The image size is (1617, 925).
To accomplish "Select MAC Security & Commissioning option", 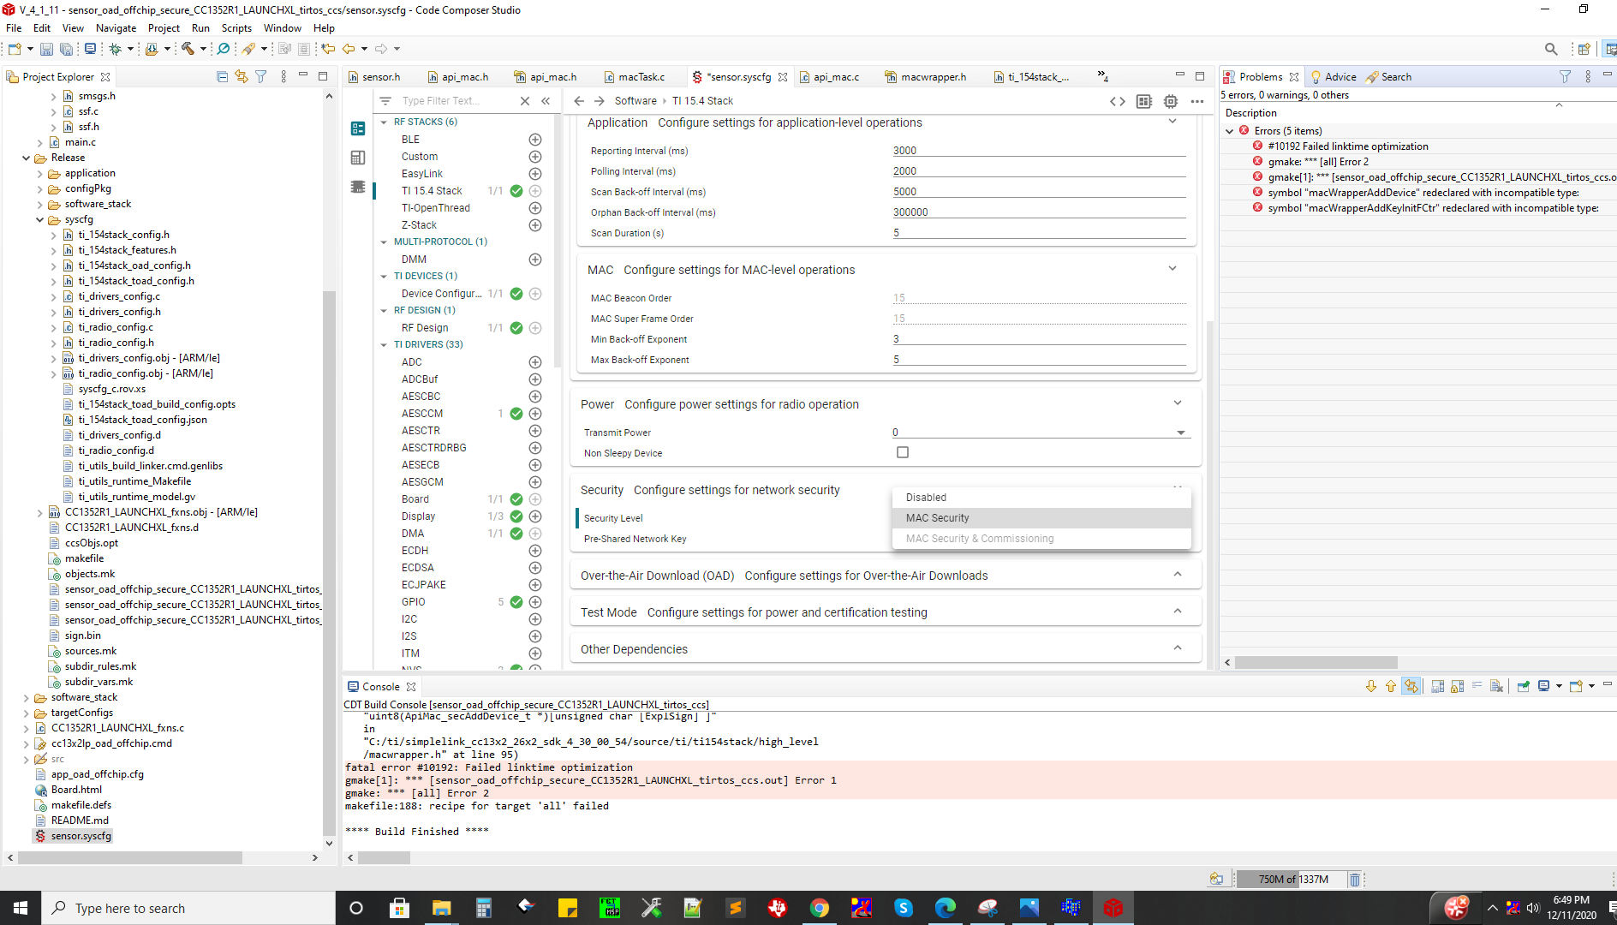I will [1041, 539].
